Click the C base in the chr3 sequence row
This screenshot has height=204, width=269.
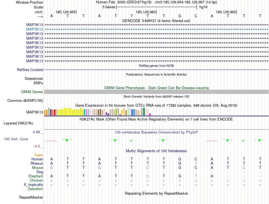[x=196, y=16]
